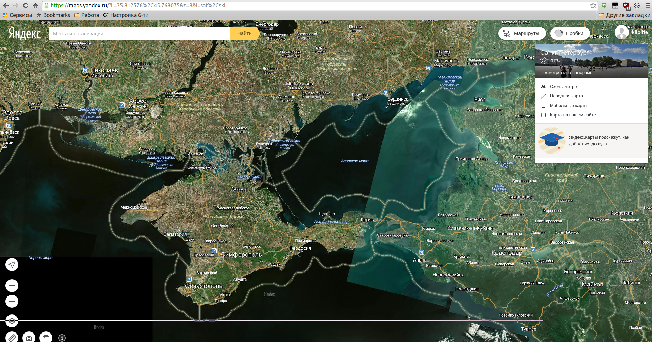Open panoramas with the binoculars icon
Screen dimensions: 652x342
pos(29,338)
